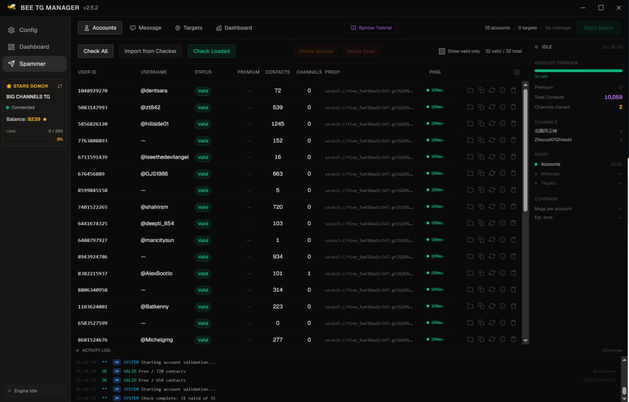Click the Check Loaded button
The height and width of the screenshot is (402, 629).
211,51
